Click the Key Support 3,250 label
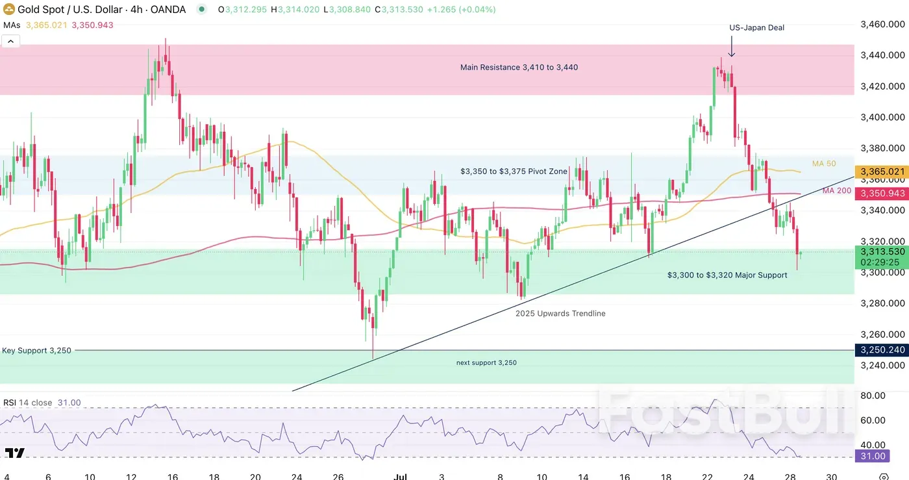Screen dimensions: 909x480 point(37,349)
